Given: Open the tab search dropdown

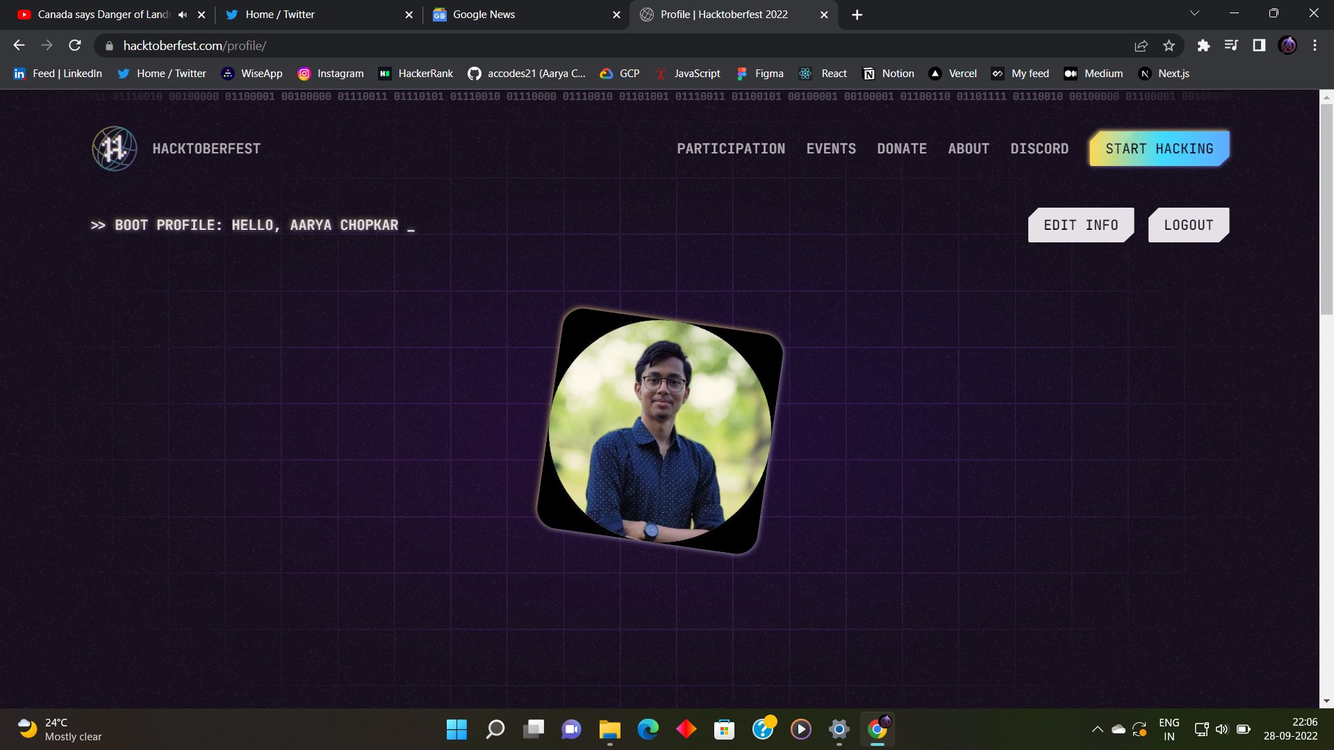Looking at the screenshot, I should (1194, 12).
